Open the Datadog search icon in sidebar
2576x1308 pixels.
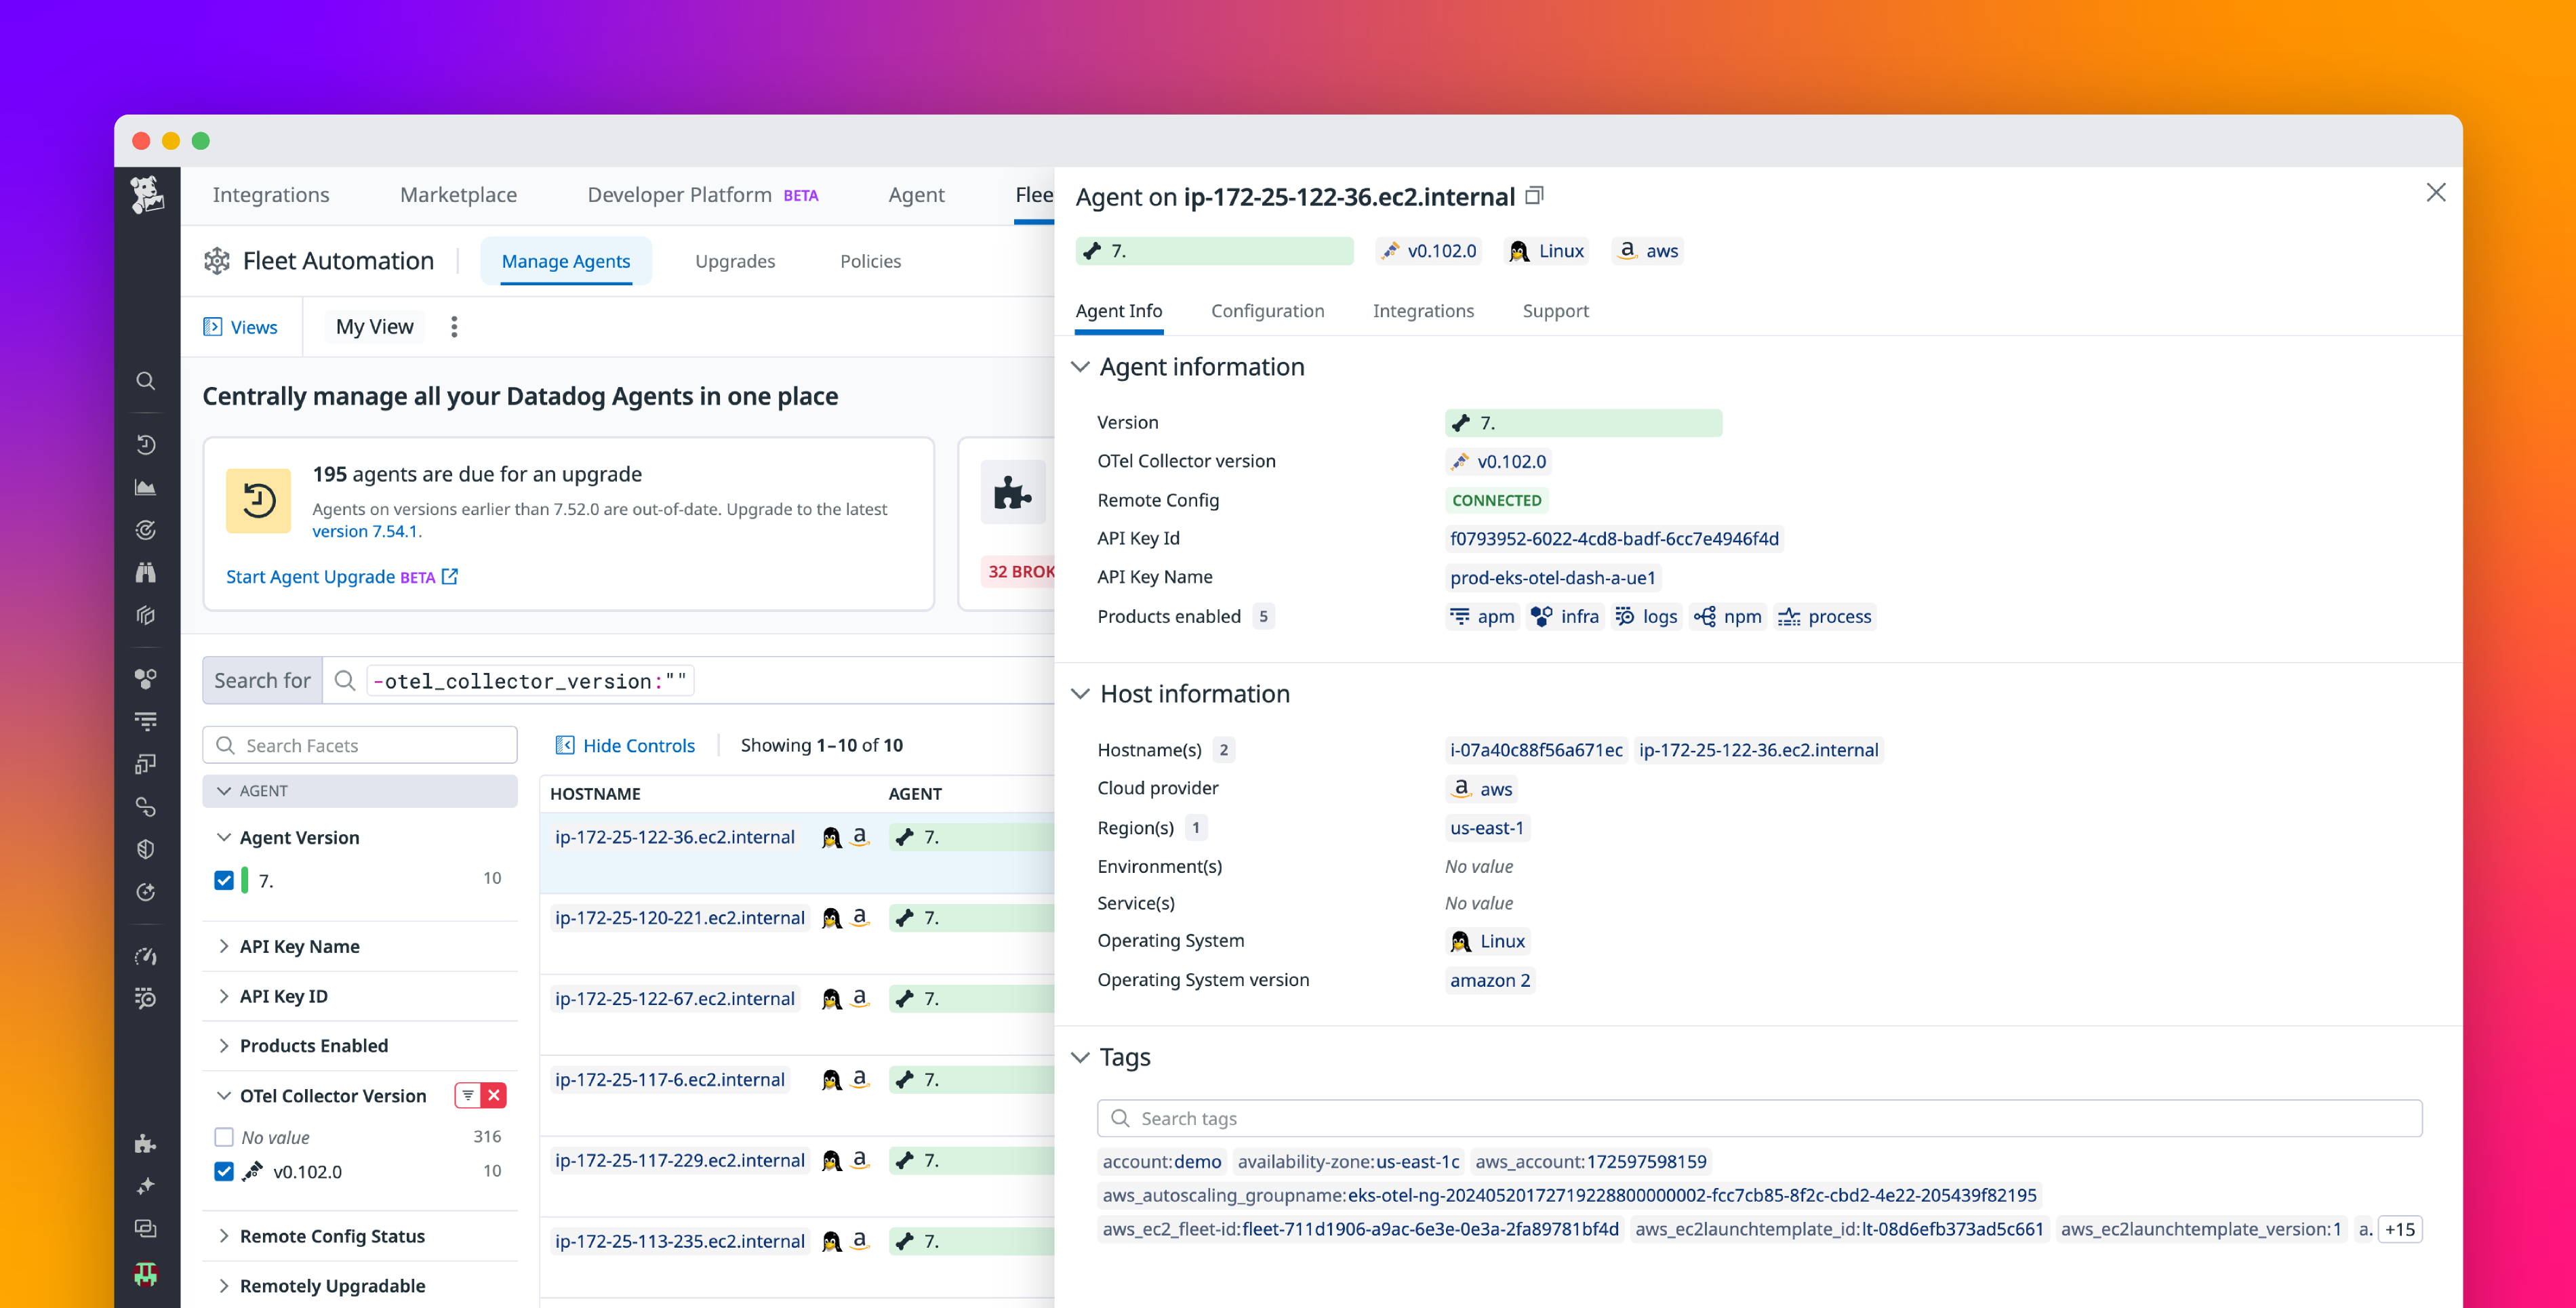click(146, 381)
